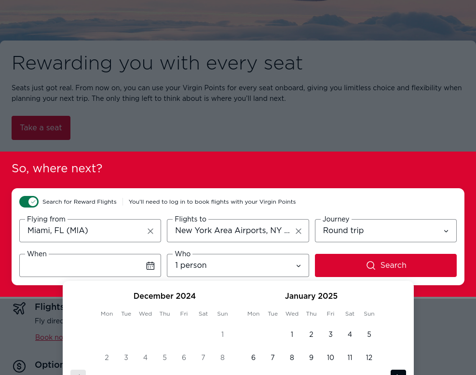Viewport: 476px width, 375px height.
Task: Toggle Search for Reward Flights switch
Action: click(29, 202)
